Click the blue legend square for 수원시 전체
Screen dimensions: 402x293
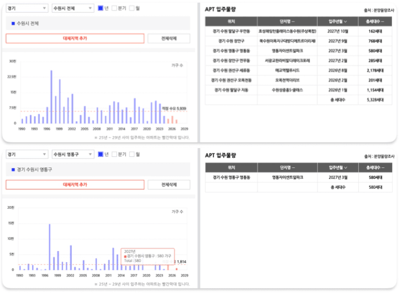click(x=13, y=24)
